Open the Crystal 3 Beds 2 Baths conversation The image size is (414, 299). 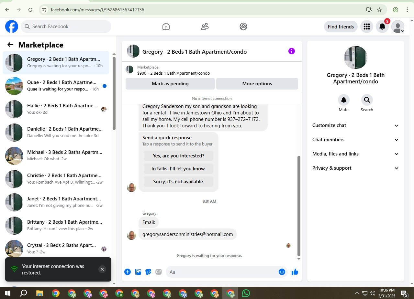point(56,249)
